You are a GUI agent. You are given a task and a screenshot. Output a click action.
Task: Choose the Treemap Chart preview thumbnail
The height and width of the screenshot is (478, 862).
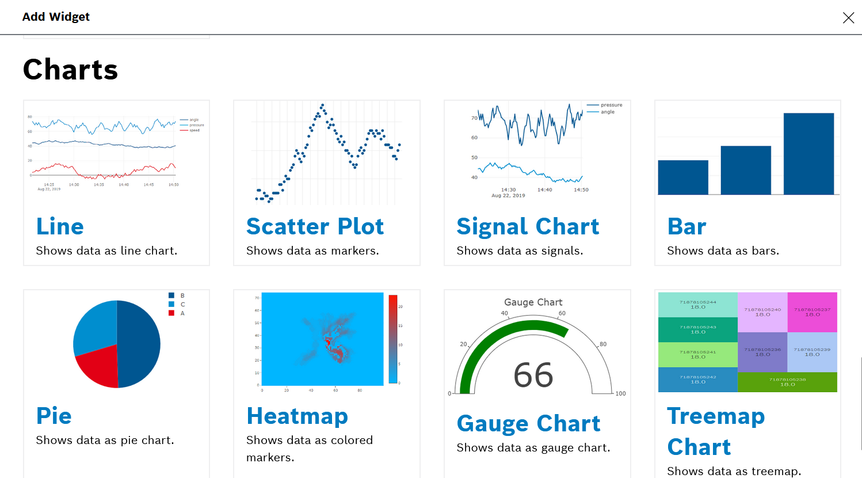coord(747,342)
